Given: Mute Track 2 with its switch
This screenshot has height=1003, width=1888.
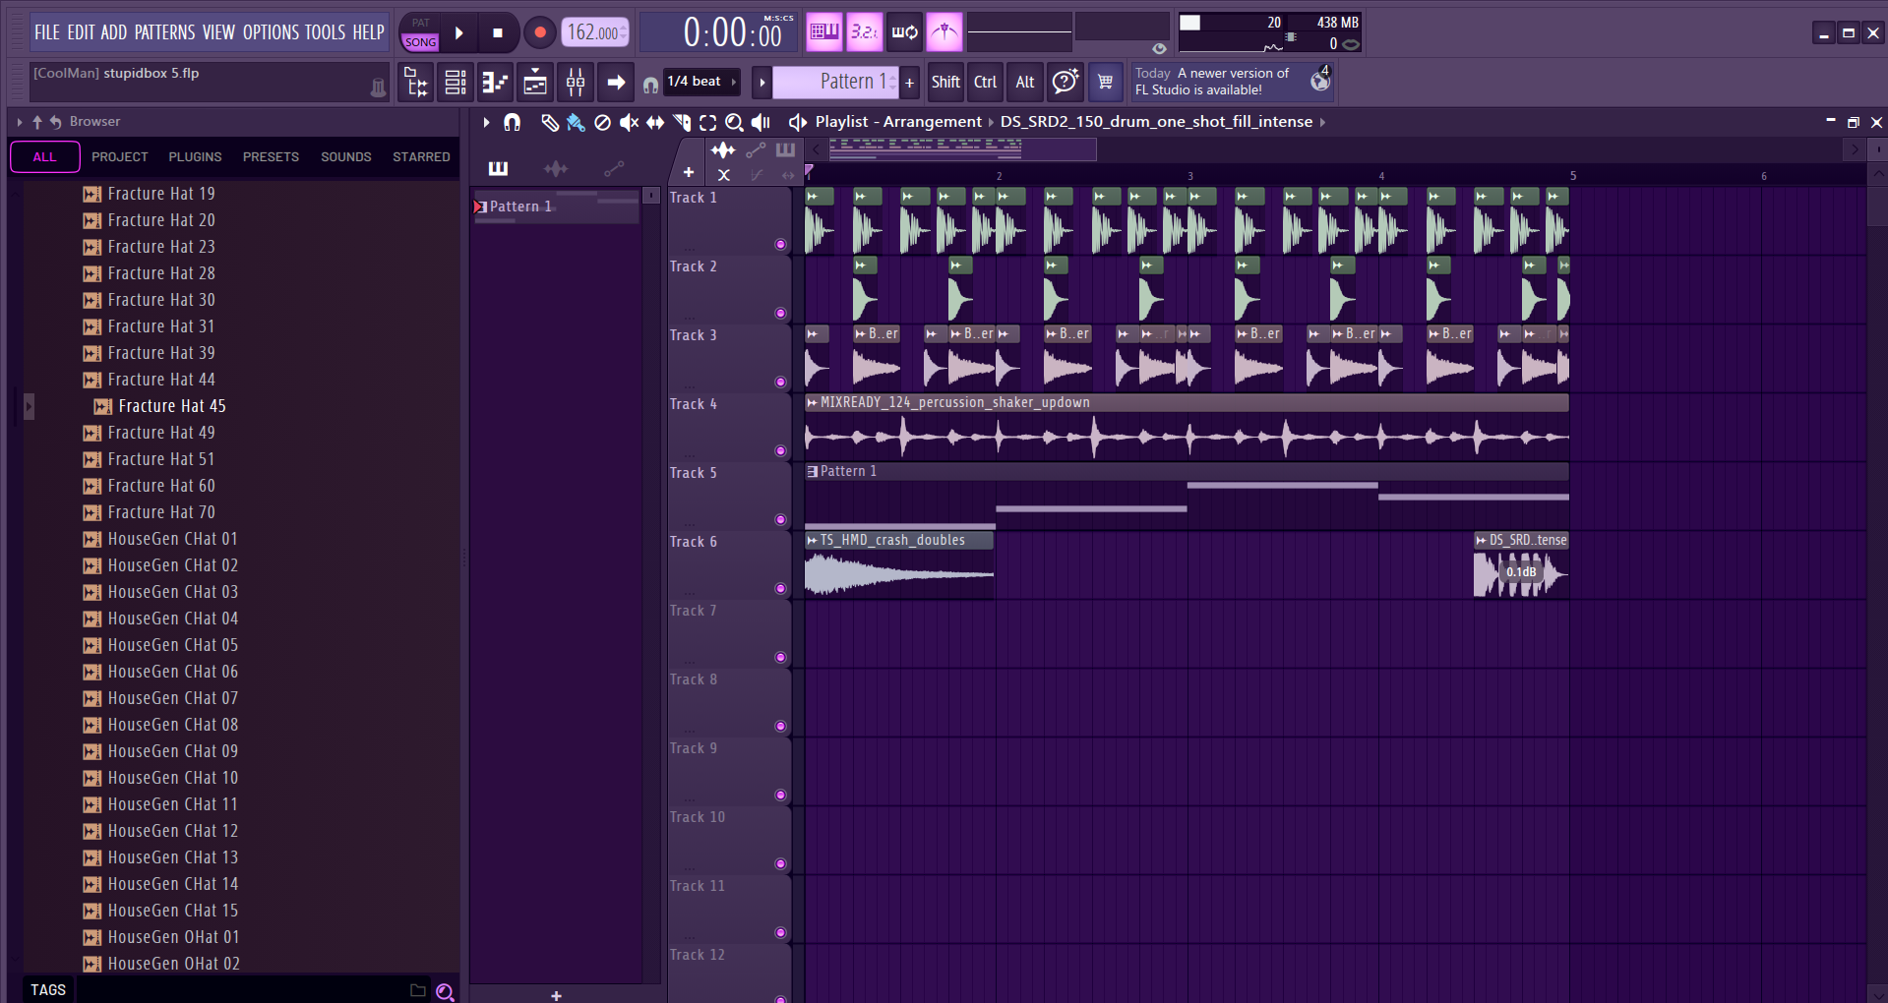Looking at the screenshot, I should pos(780,313).
